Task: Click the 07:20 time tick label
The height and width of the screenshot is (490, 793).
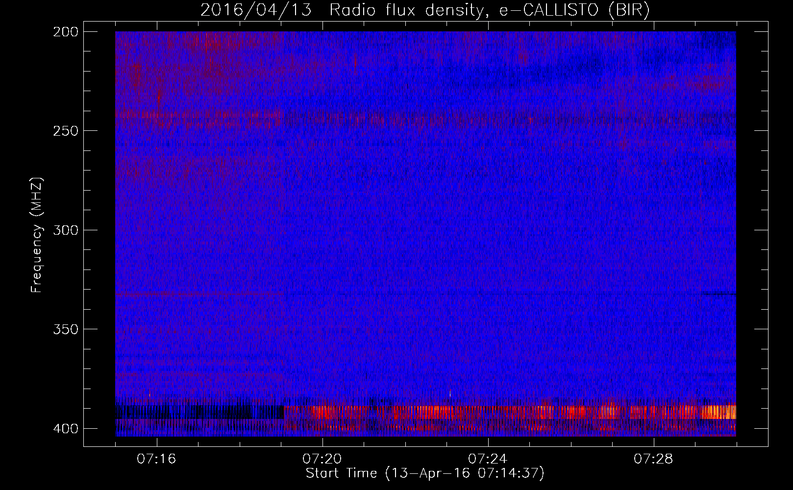Action: pos(322,459)
